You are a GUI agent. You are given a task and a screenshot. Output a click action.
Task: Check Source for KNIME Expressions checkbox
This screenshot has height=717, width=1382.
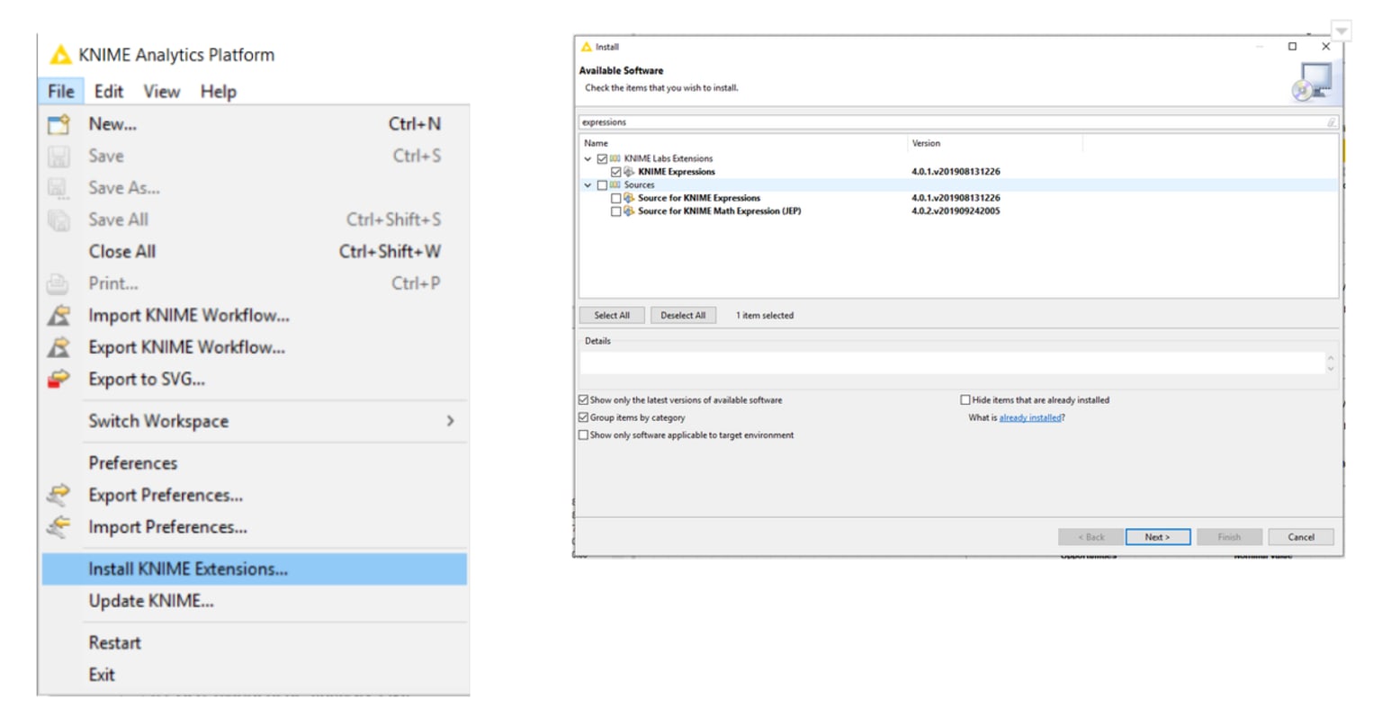[615, 198]
